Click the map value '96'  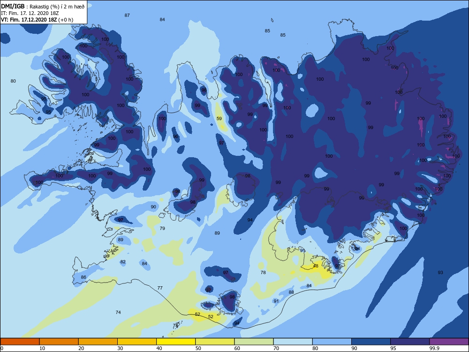tap(175, 137)
